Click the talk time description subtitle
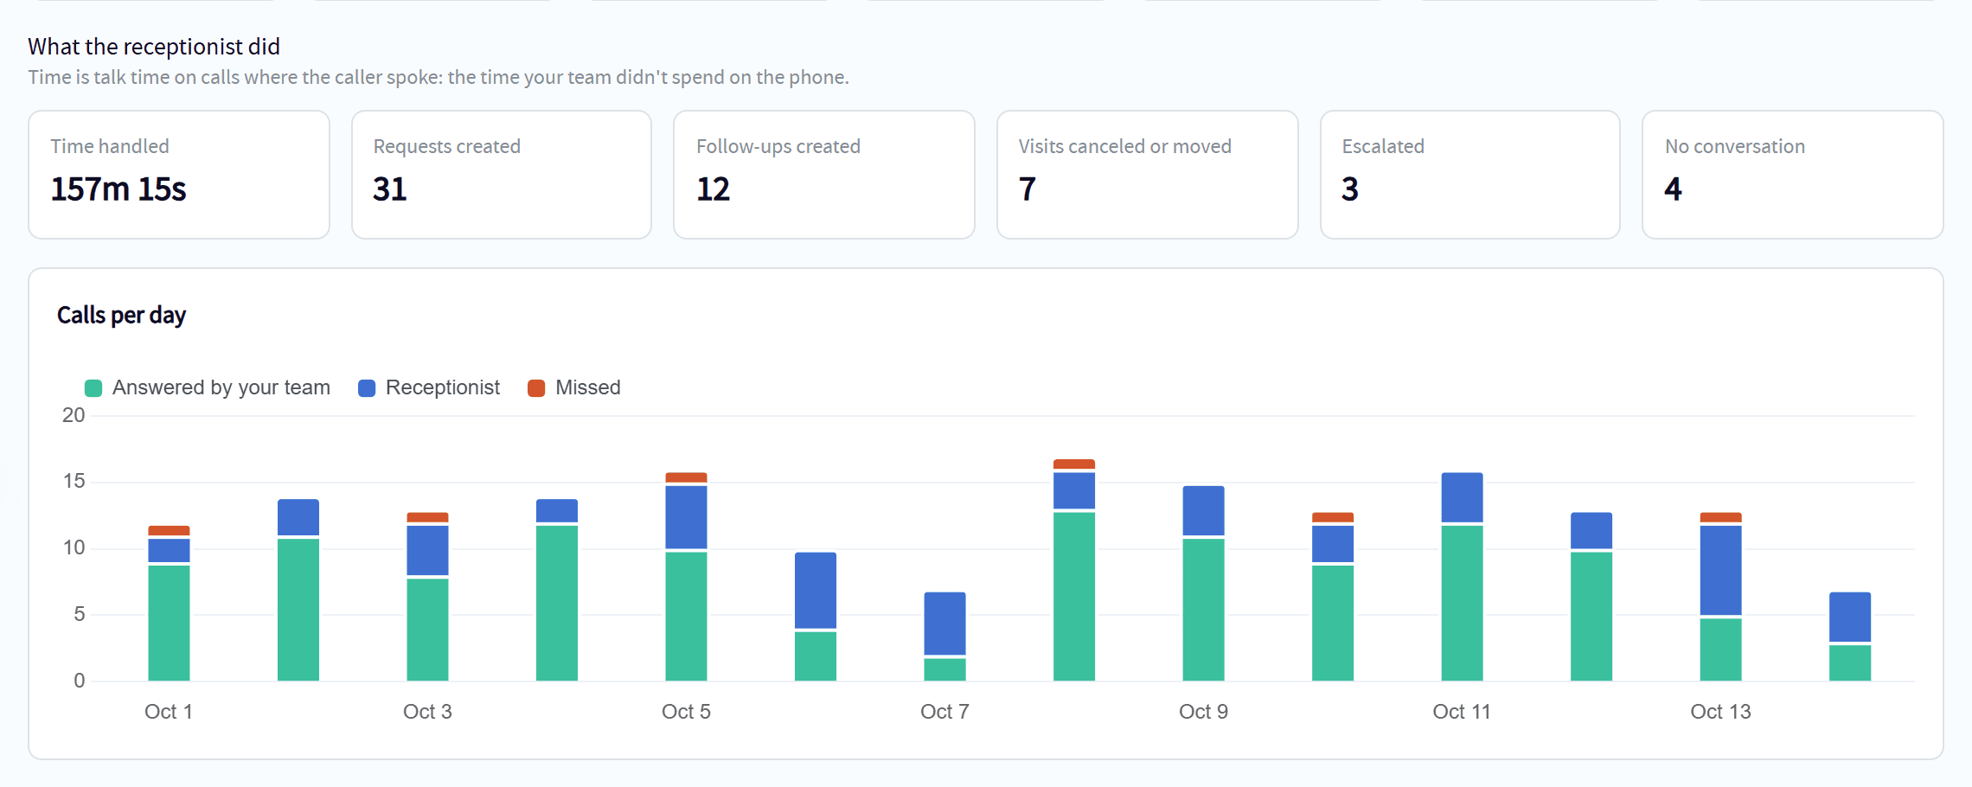The width and height of the screenshot is (1972, 787). (x=439, y=78)
